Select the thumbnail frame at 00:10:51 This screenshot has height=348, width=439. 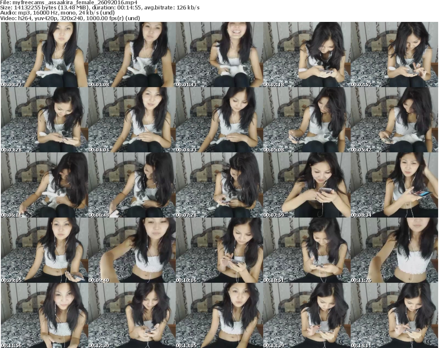click(x=307, y=250)
